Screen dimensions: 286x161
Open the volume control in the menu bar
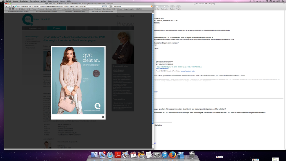pyautogui.click(x=260, y=1)
